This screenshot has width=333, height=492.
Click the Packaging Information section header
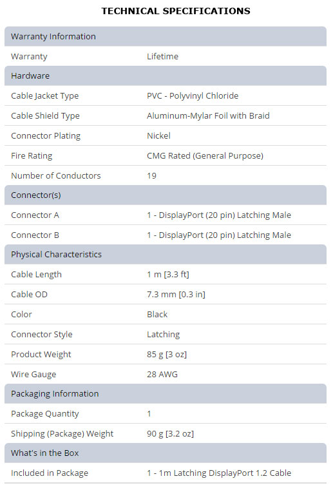166,394
